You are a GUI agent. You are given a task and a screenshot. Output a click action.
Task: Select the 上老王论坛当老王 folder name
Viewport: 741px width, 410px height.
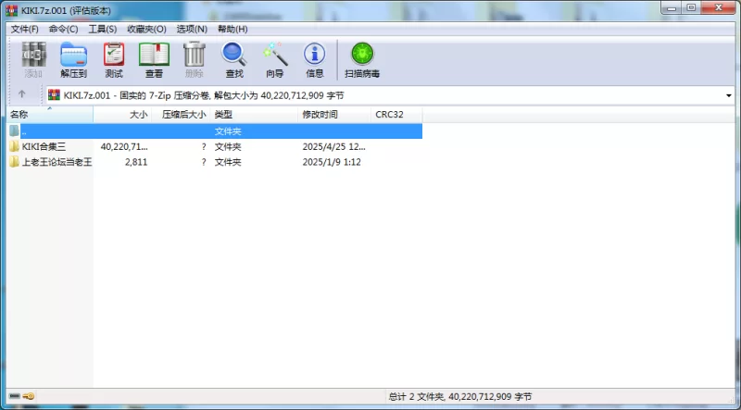pos(57,163)
